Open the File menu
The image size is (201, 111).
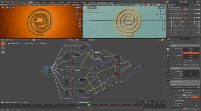click(5, 2)
